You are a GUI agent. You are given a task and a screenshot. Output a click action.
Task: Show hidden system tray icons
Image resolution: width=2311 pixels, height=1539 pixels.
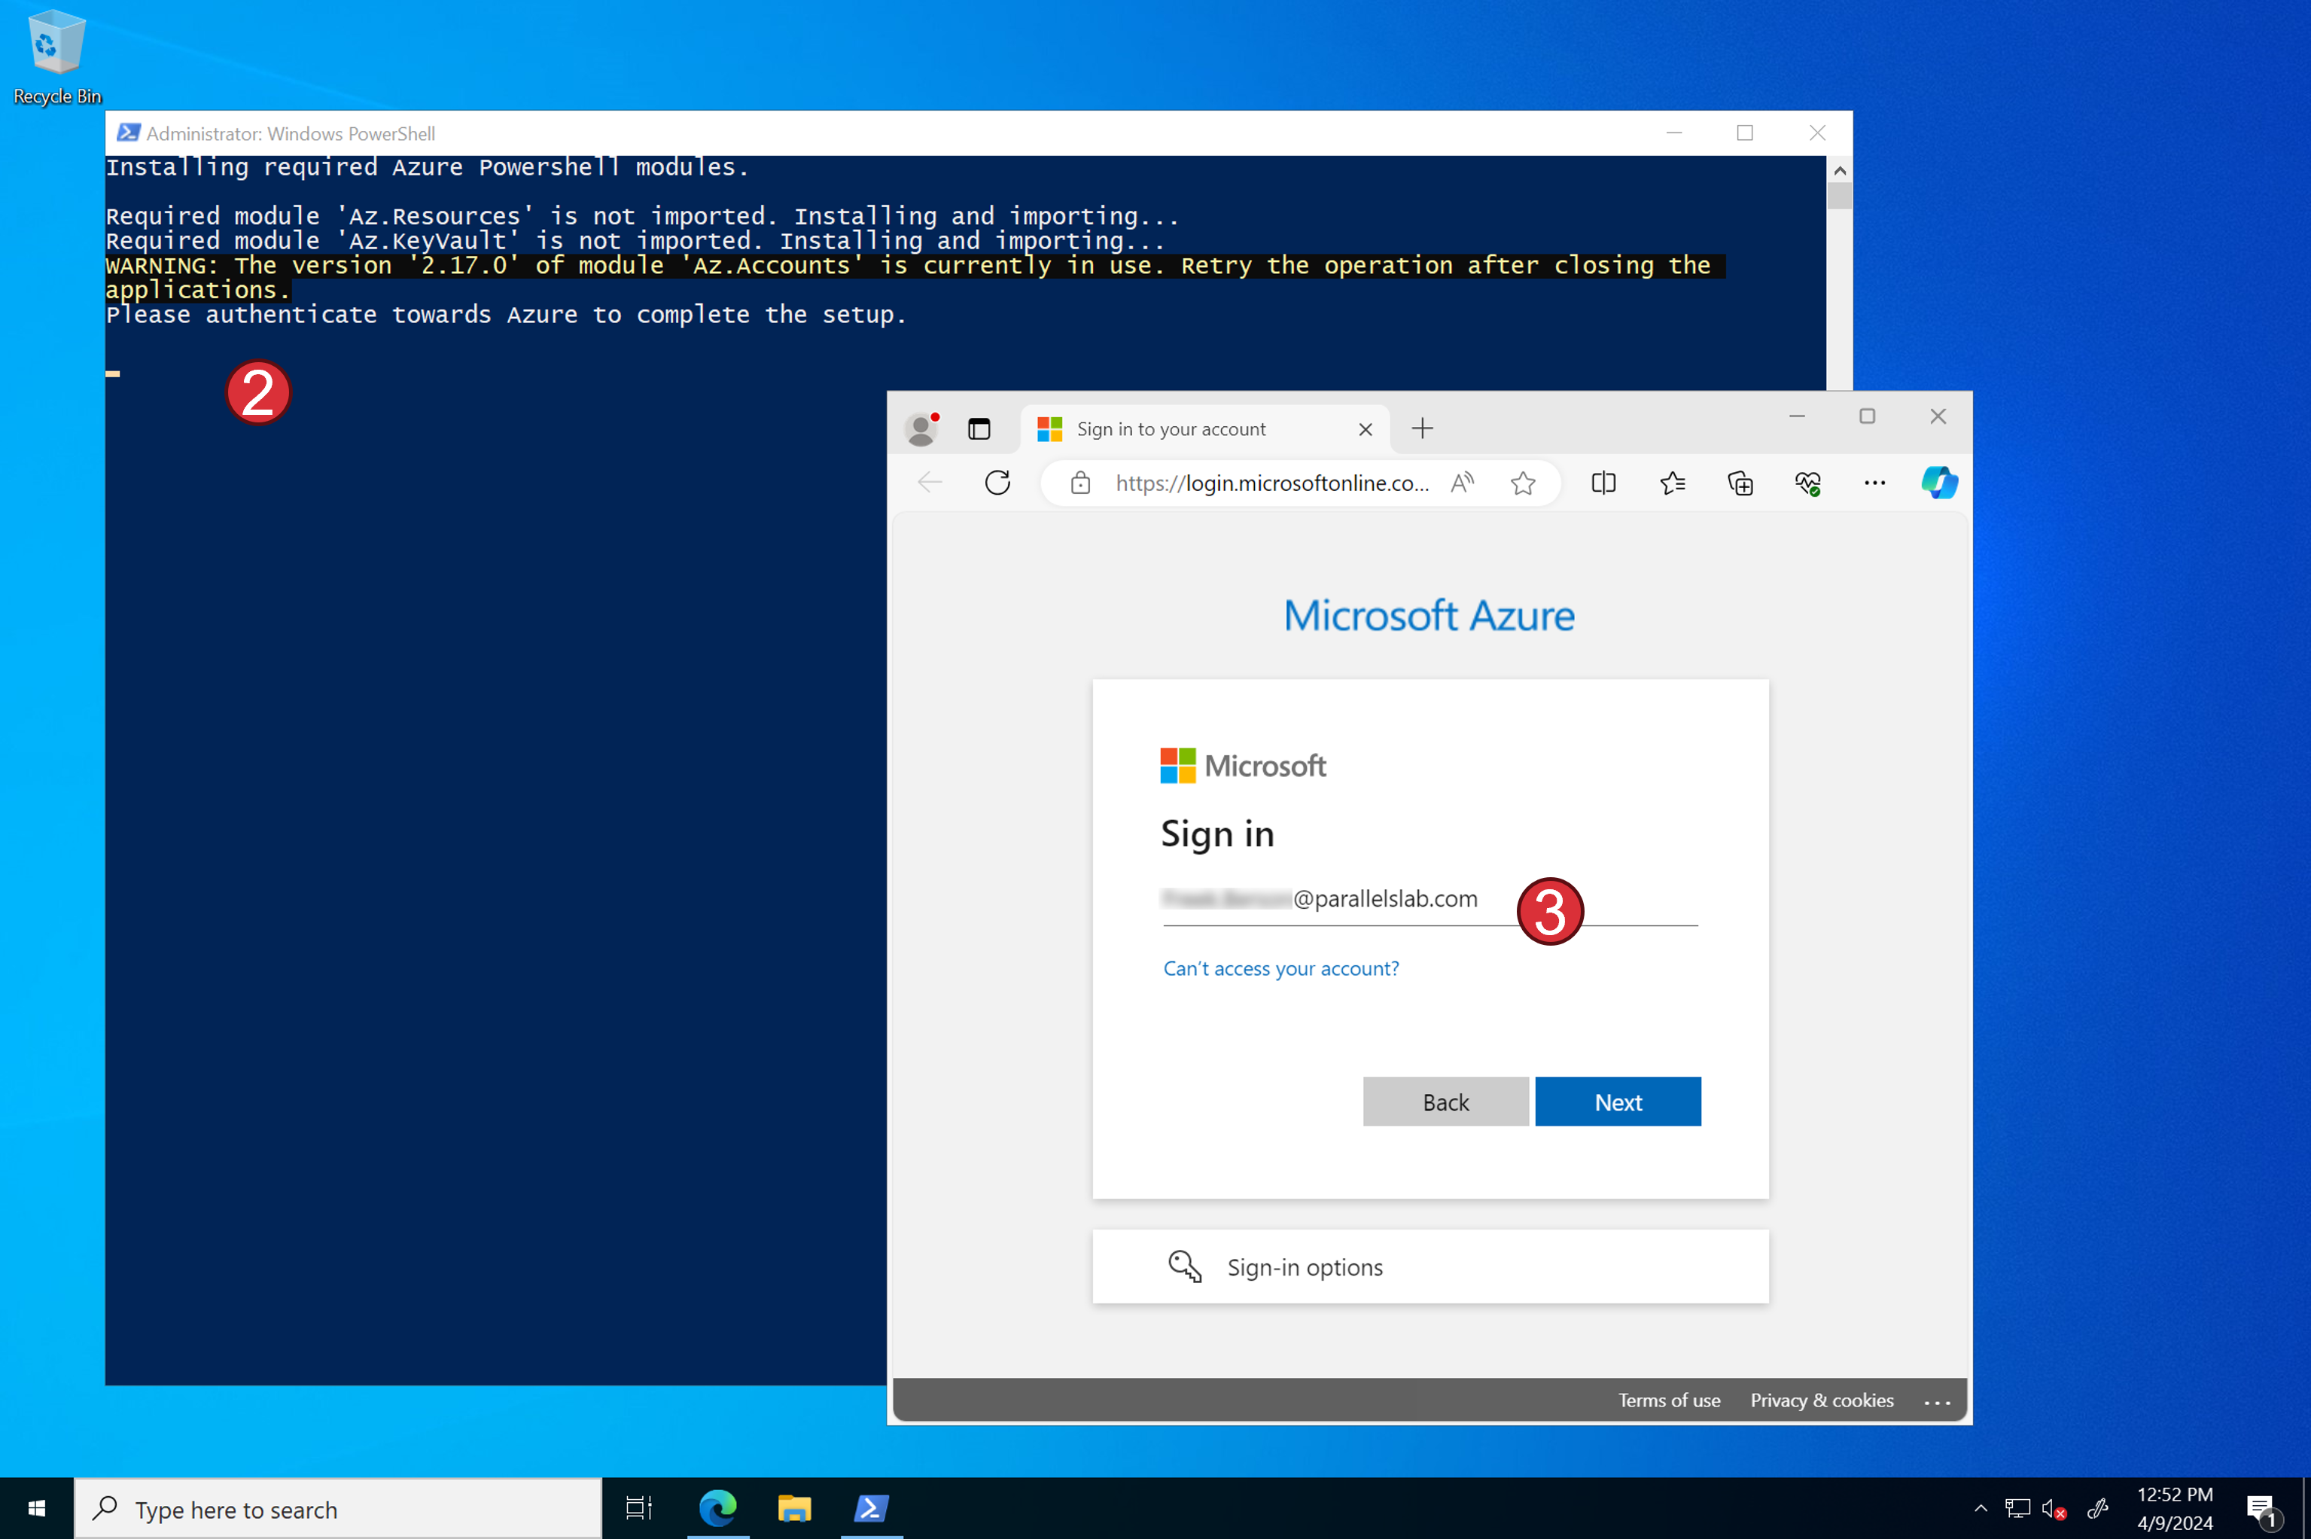click(1981, 1509)
